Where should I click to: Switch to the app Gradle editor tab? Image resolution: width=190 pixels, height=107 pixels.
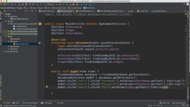coord(131,11)
